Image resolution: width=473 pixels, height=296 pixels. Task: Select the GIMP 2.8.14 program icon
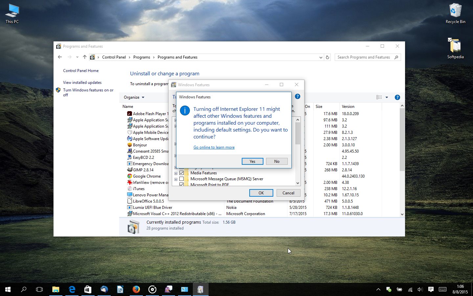(129, 170)
